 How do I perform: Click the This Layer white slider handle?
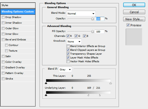(x=110, y=83)
